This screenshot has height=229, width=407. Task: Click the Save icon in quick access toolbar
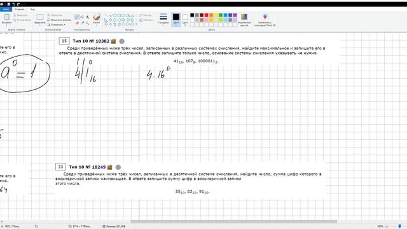pos(8,4)
